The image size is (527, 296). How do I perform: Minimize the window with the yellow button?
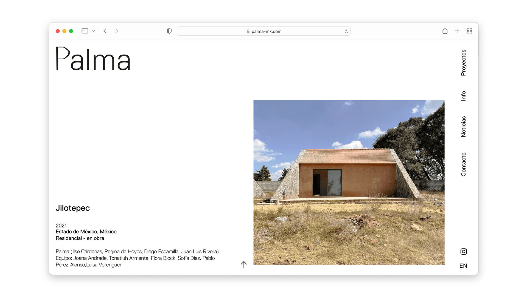pos(64,31)
